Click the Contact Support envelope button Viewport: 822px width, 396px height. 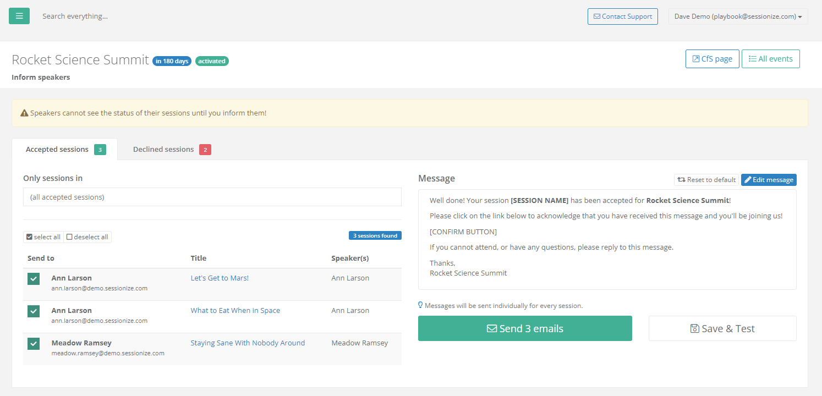622,16
